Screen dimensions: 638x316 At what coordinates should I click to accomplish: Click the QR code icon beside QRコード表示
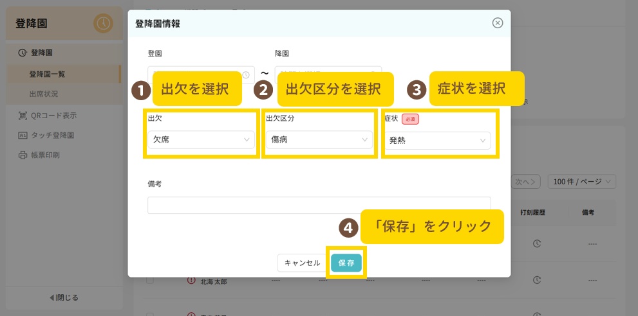(x=23, y=116)
